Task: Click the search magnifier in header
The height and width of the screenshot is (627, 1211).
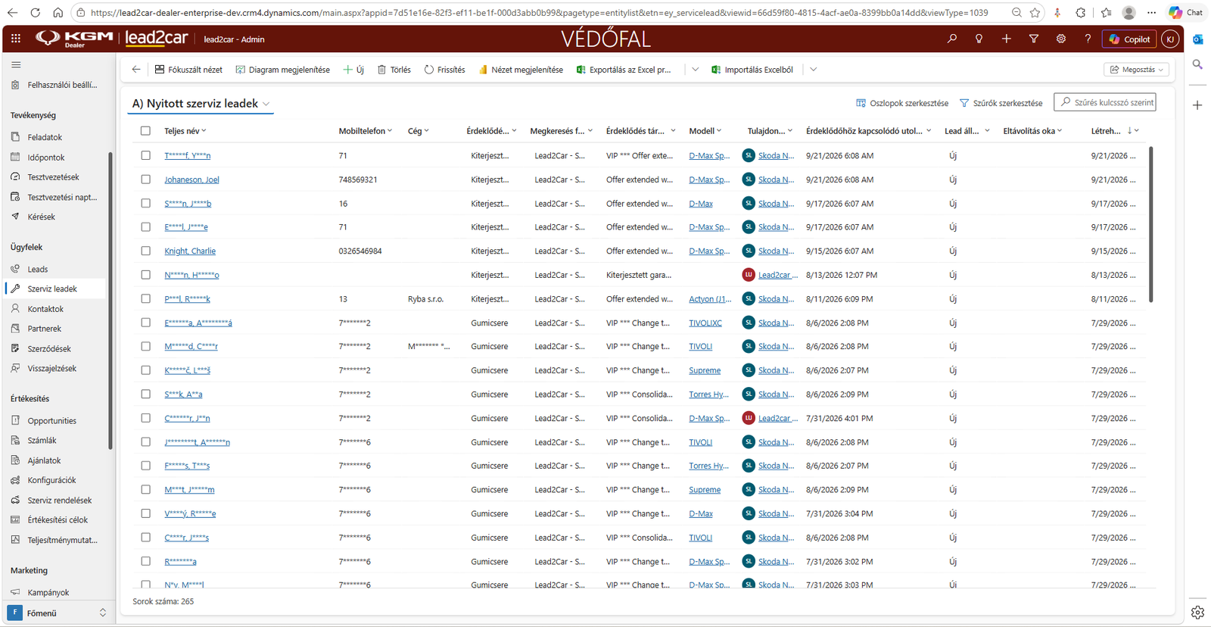Action: click(x=952, y=39)
